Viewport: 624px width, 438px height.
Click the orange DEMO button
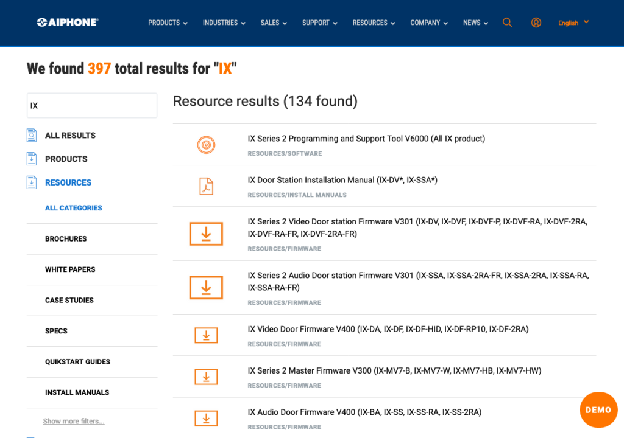click(x=598, y=409)
